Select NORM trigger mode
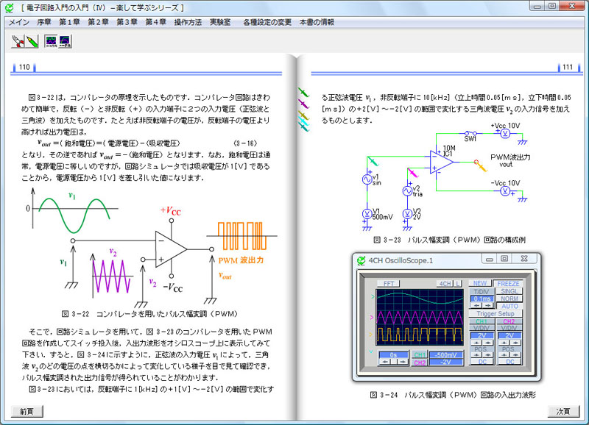The height and width of the screenshot is (425, 589). coord(509,299)
